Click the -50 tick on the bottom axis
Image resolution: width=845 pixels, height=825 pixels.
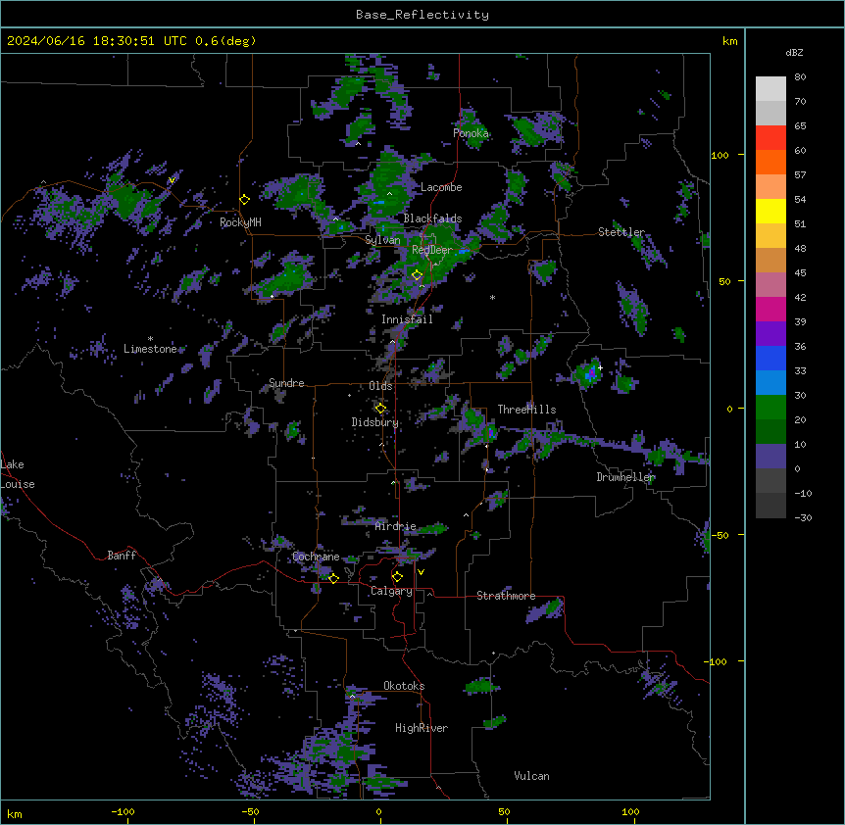tap(250, 812)
